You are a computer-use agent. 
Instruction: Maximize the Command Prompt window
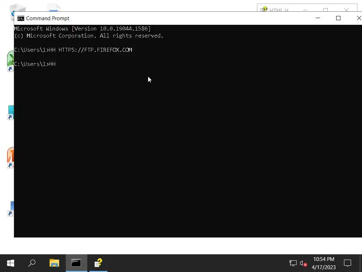coord(338,18)
